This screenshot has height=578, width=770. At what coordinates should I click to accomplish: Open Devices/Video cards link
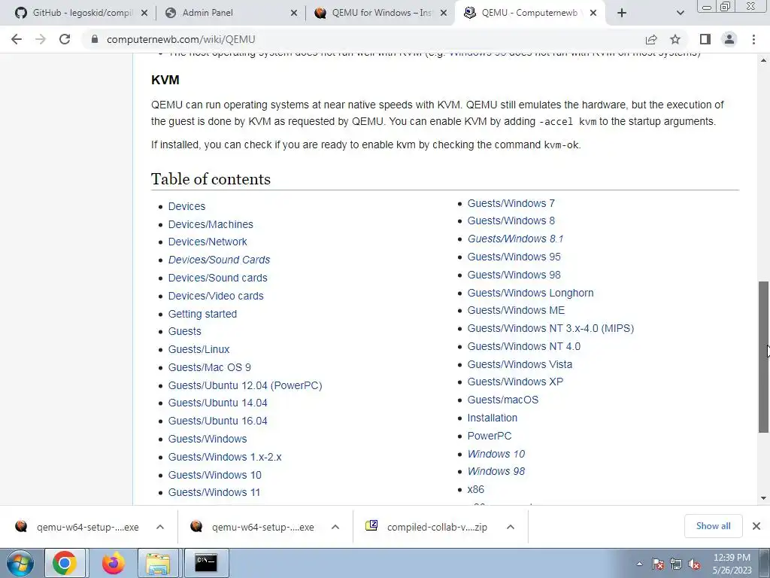click(216, 296)
